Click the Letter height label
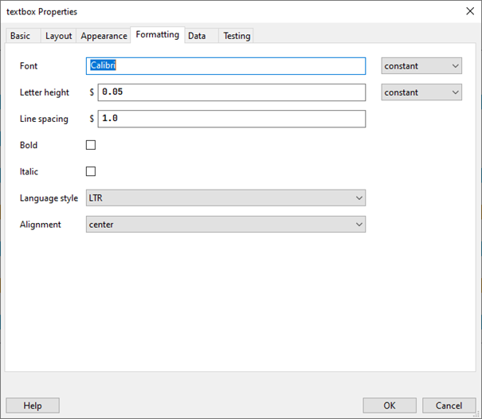 pos(45,92)
